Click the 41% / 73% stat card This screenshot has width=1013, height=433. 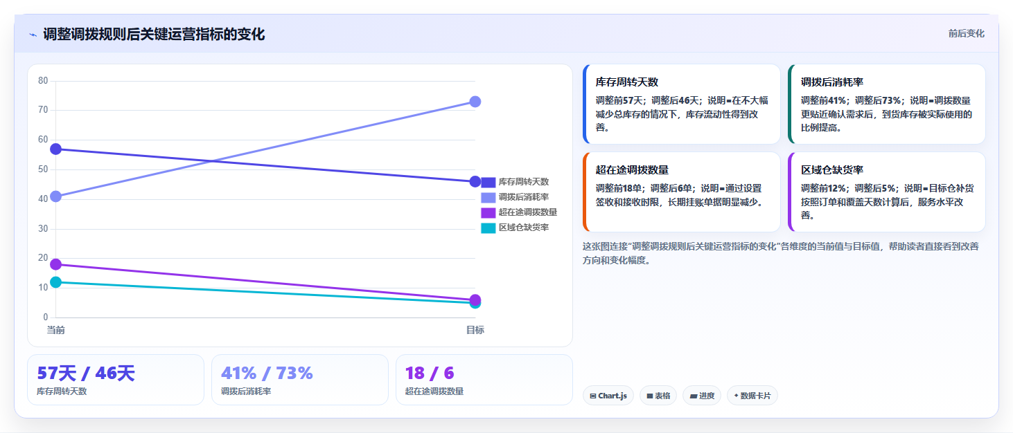point(300,380)
